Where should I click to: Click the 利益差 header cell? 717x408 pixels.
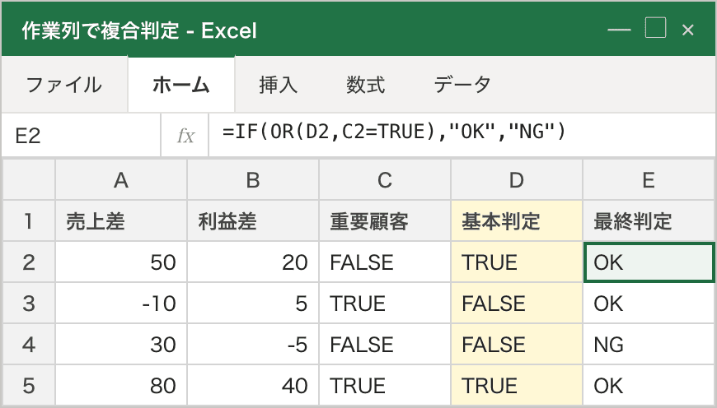253,221
